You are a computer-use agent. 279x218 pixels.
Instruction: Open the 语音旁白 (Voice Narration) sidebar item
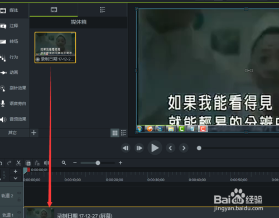tap(13, 103)
